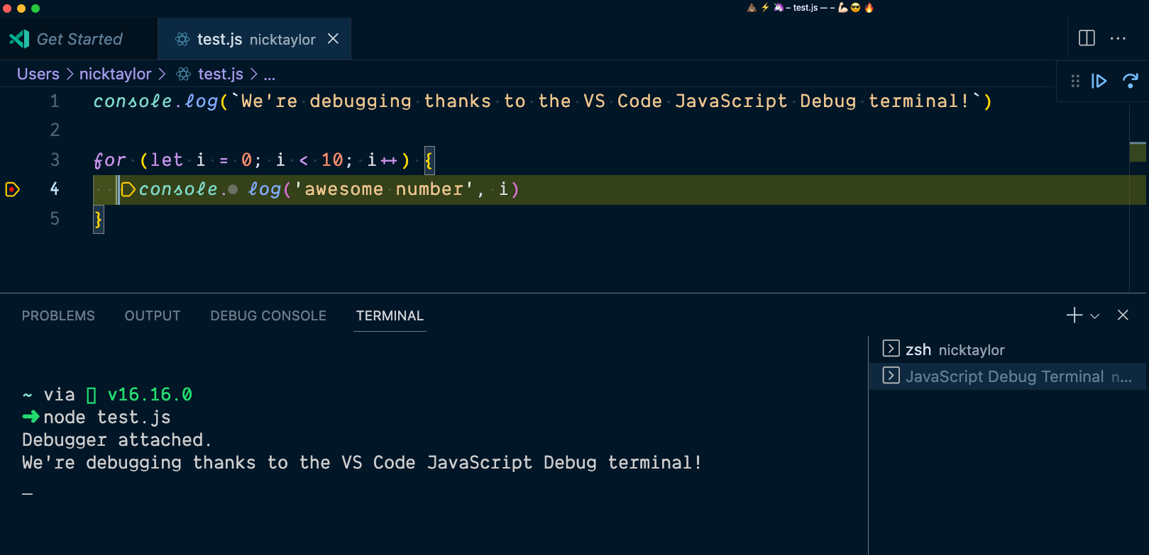Open the launch profile dropdown arrow

(1095, 316)
